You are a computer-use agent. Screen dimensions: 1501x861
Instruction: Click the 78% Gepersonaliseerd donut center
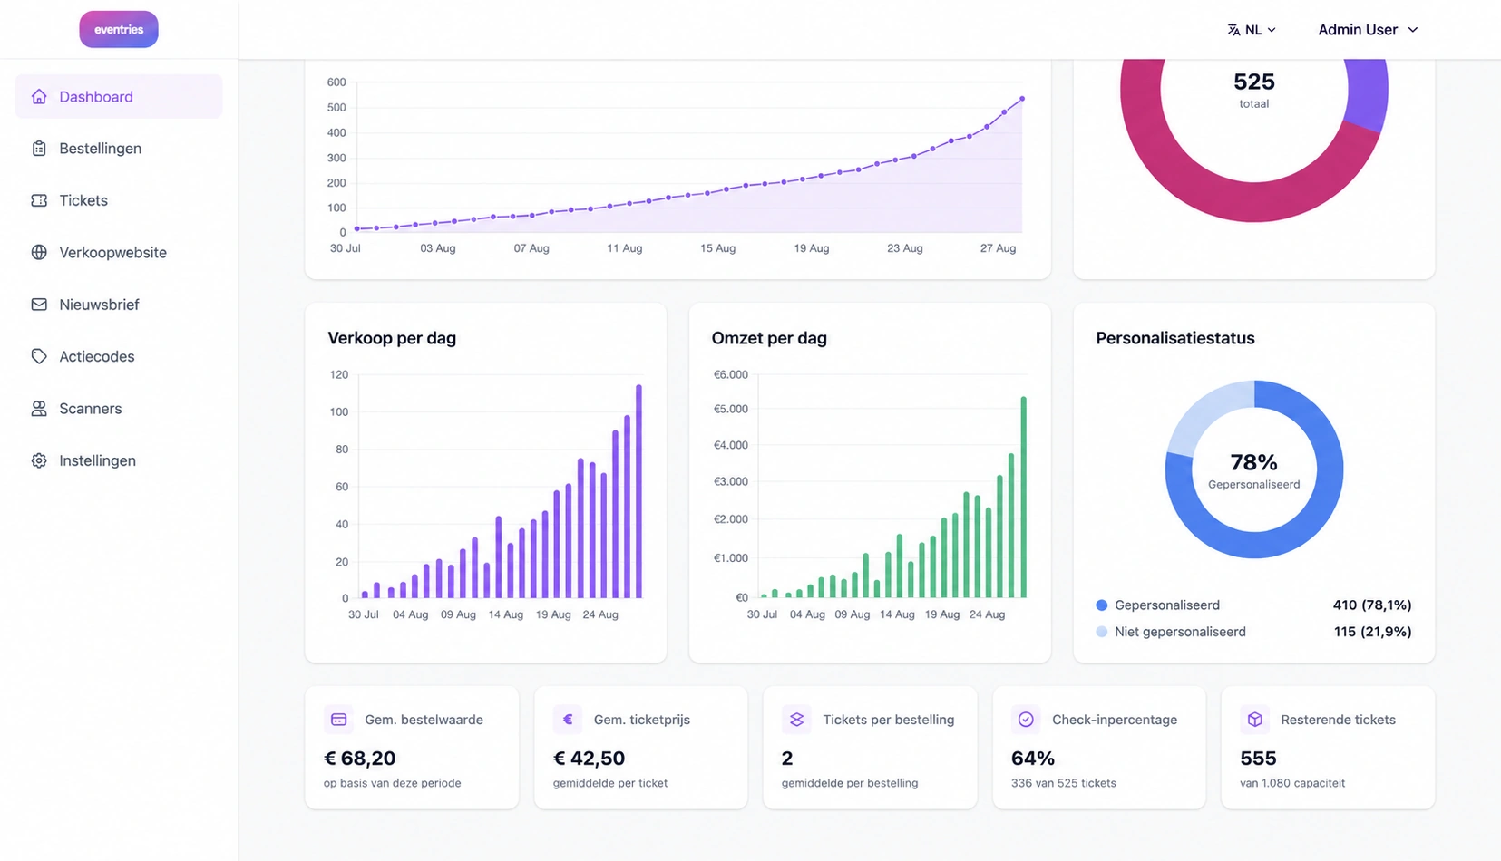(1254, 470)
